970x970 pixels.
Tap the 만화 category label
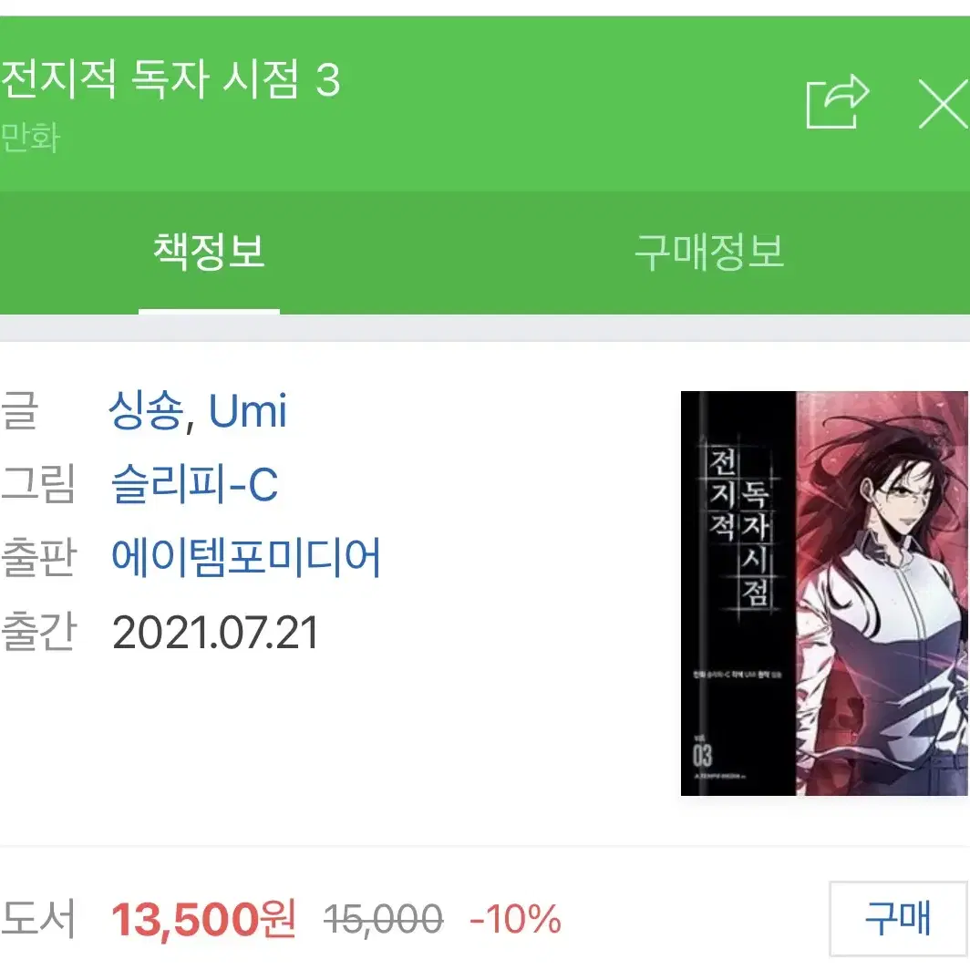(30, 138)
